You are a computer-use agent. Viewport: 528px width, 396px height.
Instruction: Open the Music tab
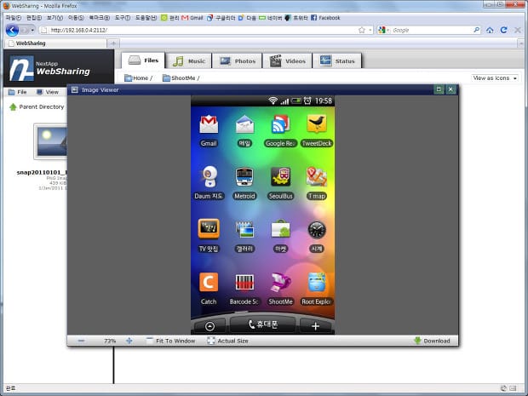coord(189,61)
